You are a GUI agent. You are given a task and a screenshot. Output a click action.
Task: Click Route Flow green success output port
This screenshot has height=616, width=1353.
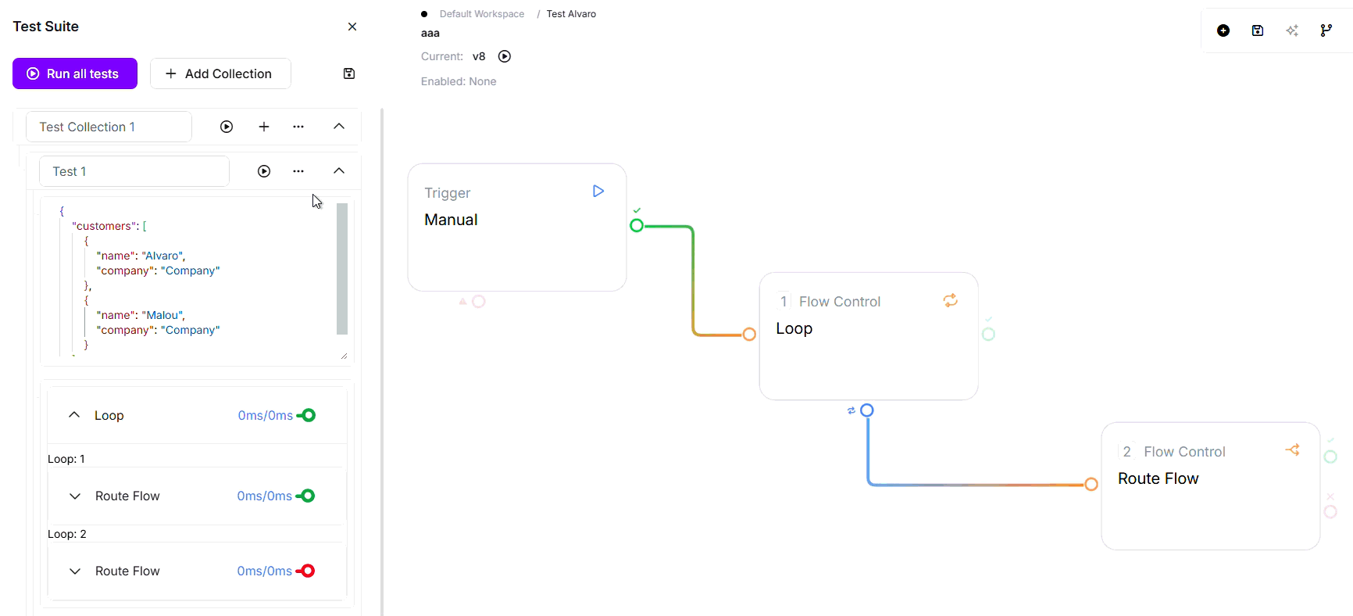(1330, 457)
